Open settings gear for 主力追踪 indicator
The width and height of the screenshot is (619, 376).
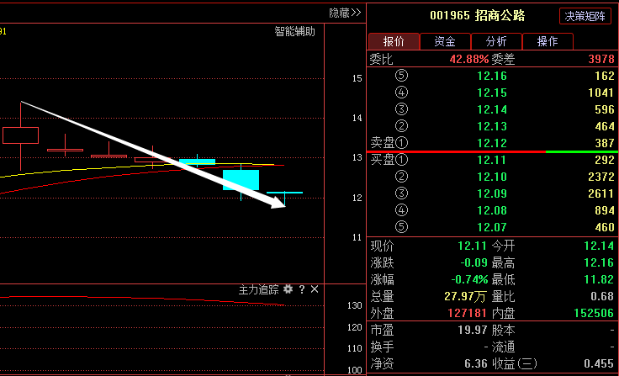click(x=288, y=289)
